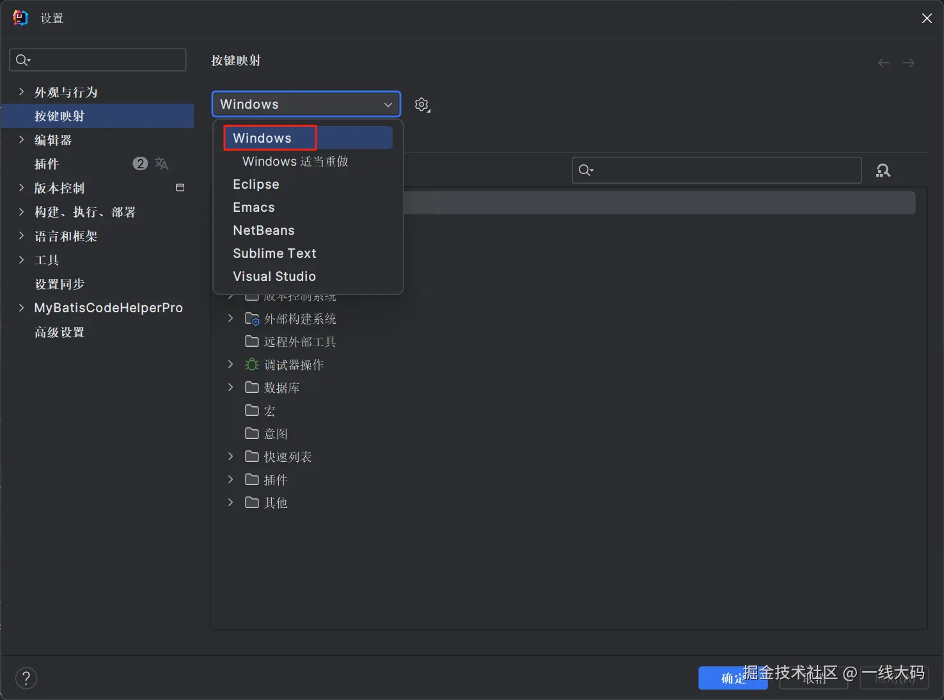The height and width of the screenshot is (700, 944).
Task: Click the 调试器操作 bug icon
Action: (252, 365)
